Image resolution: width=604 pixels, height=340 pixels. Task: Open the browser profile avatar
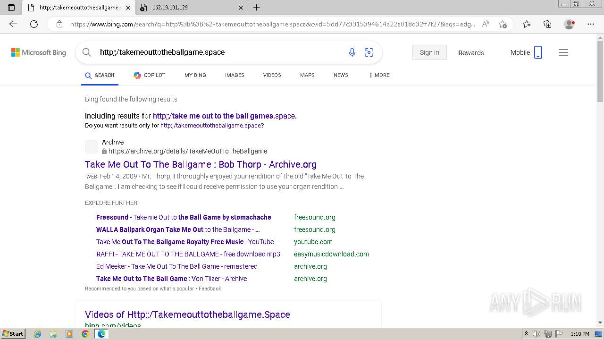click(569, 24)
